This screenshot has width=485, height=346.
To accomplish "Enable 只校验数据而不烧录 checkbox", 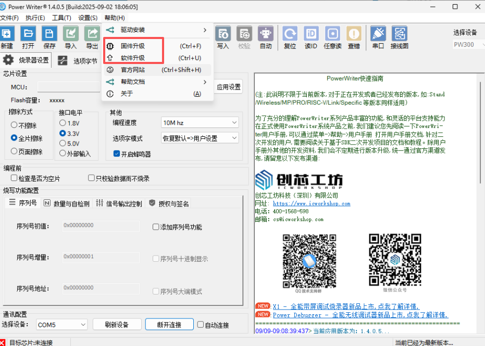I will [x=91, y=178].
